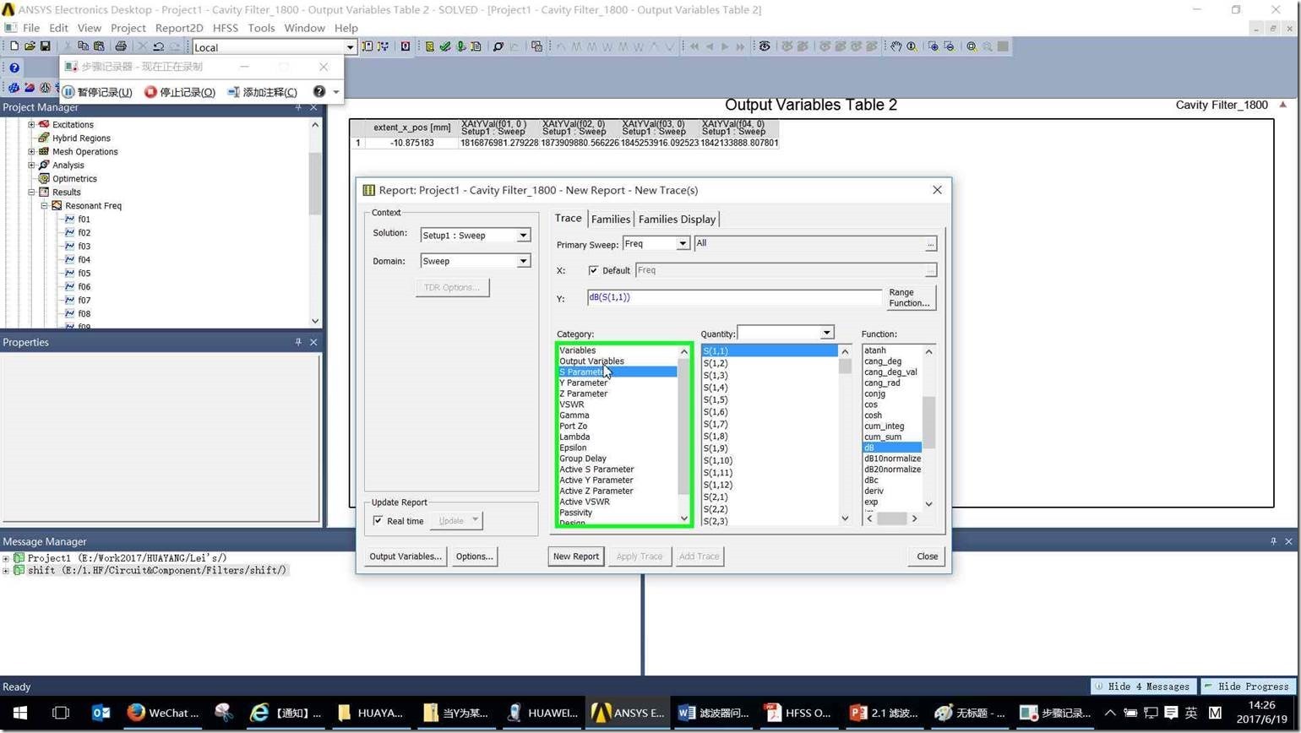Select VSWR in the Category list
Viewport: 1301px width, 733px height.
pyautogui.click(x=572, y=405)
